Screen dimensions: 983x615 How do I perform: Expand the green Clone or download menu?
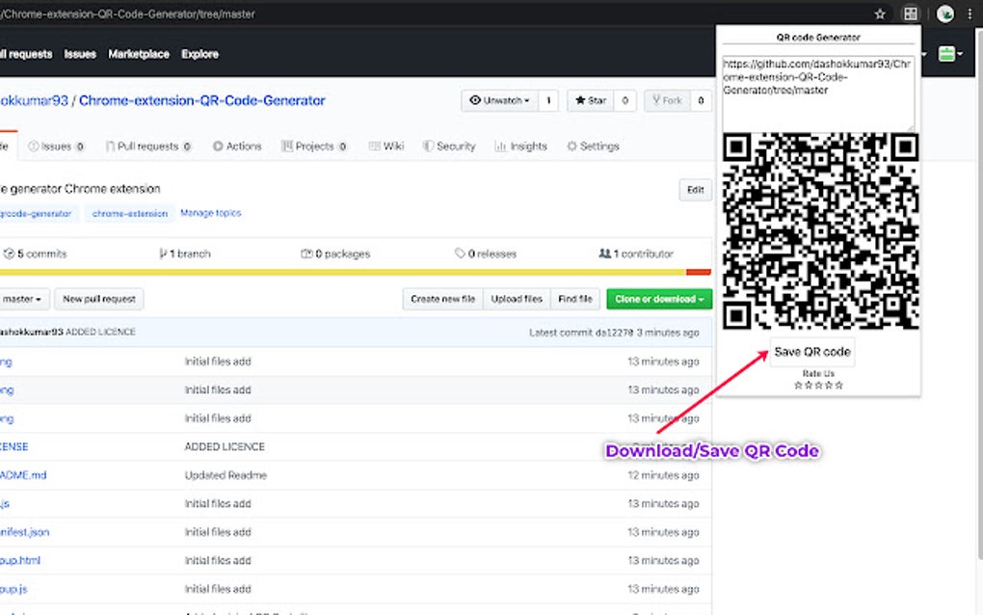659,299
